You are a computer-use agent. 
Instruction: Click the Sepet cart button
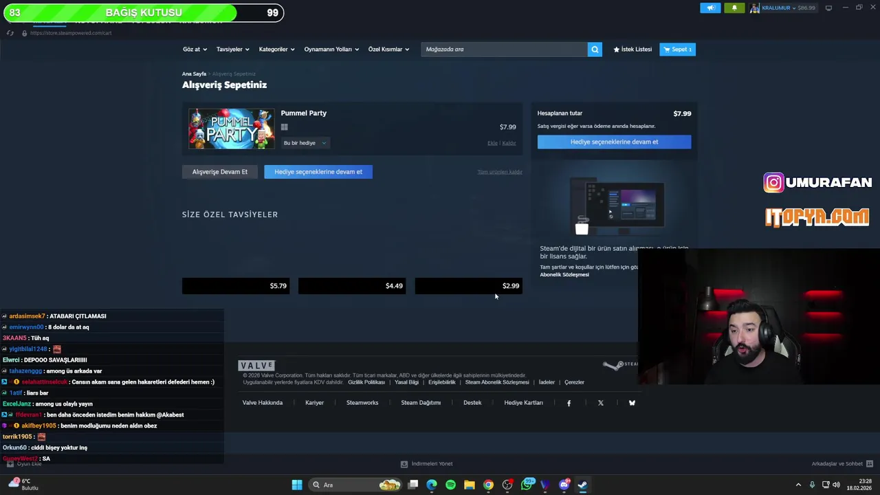[677, 49]
